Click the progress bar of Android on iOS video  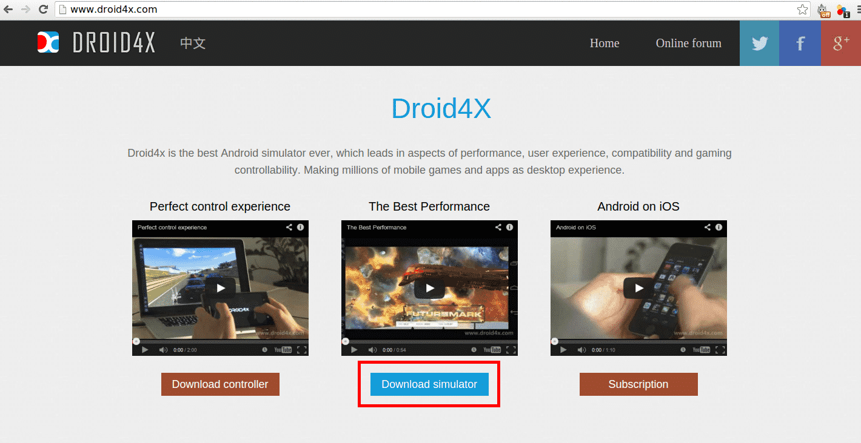(x=638, y=341)
